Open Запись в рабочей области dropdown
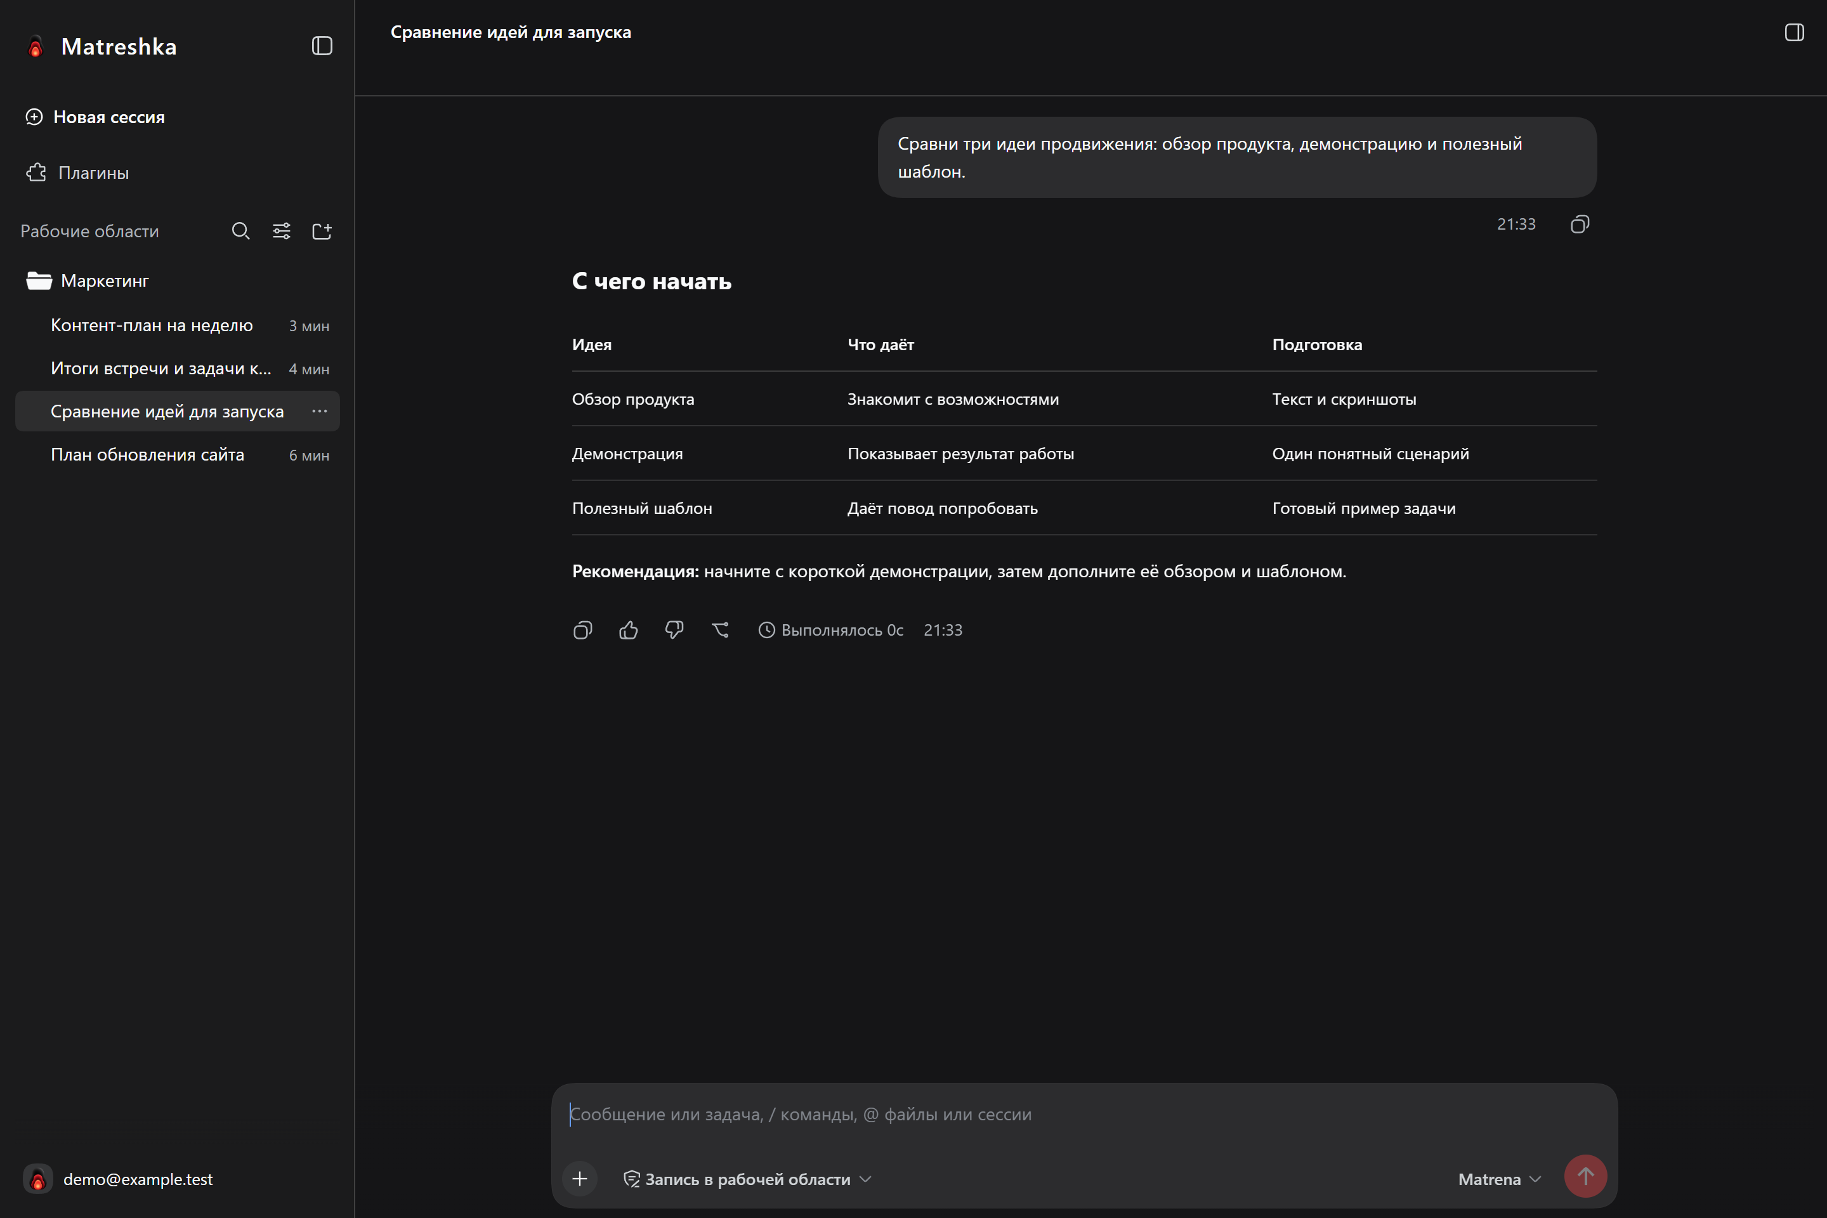The height and width of the screenshot is (1218, 1827). click(747, 1179)
